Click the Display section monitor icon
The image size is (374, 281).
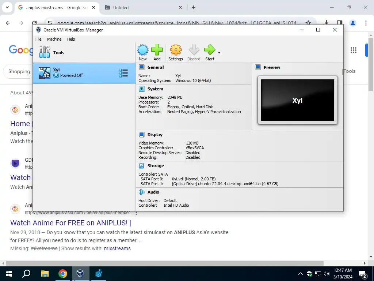[x=141, y=135]
